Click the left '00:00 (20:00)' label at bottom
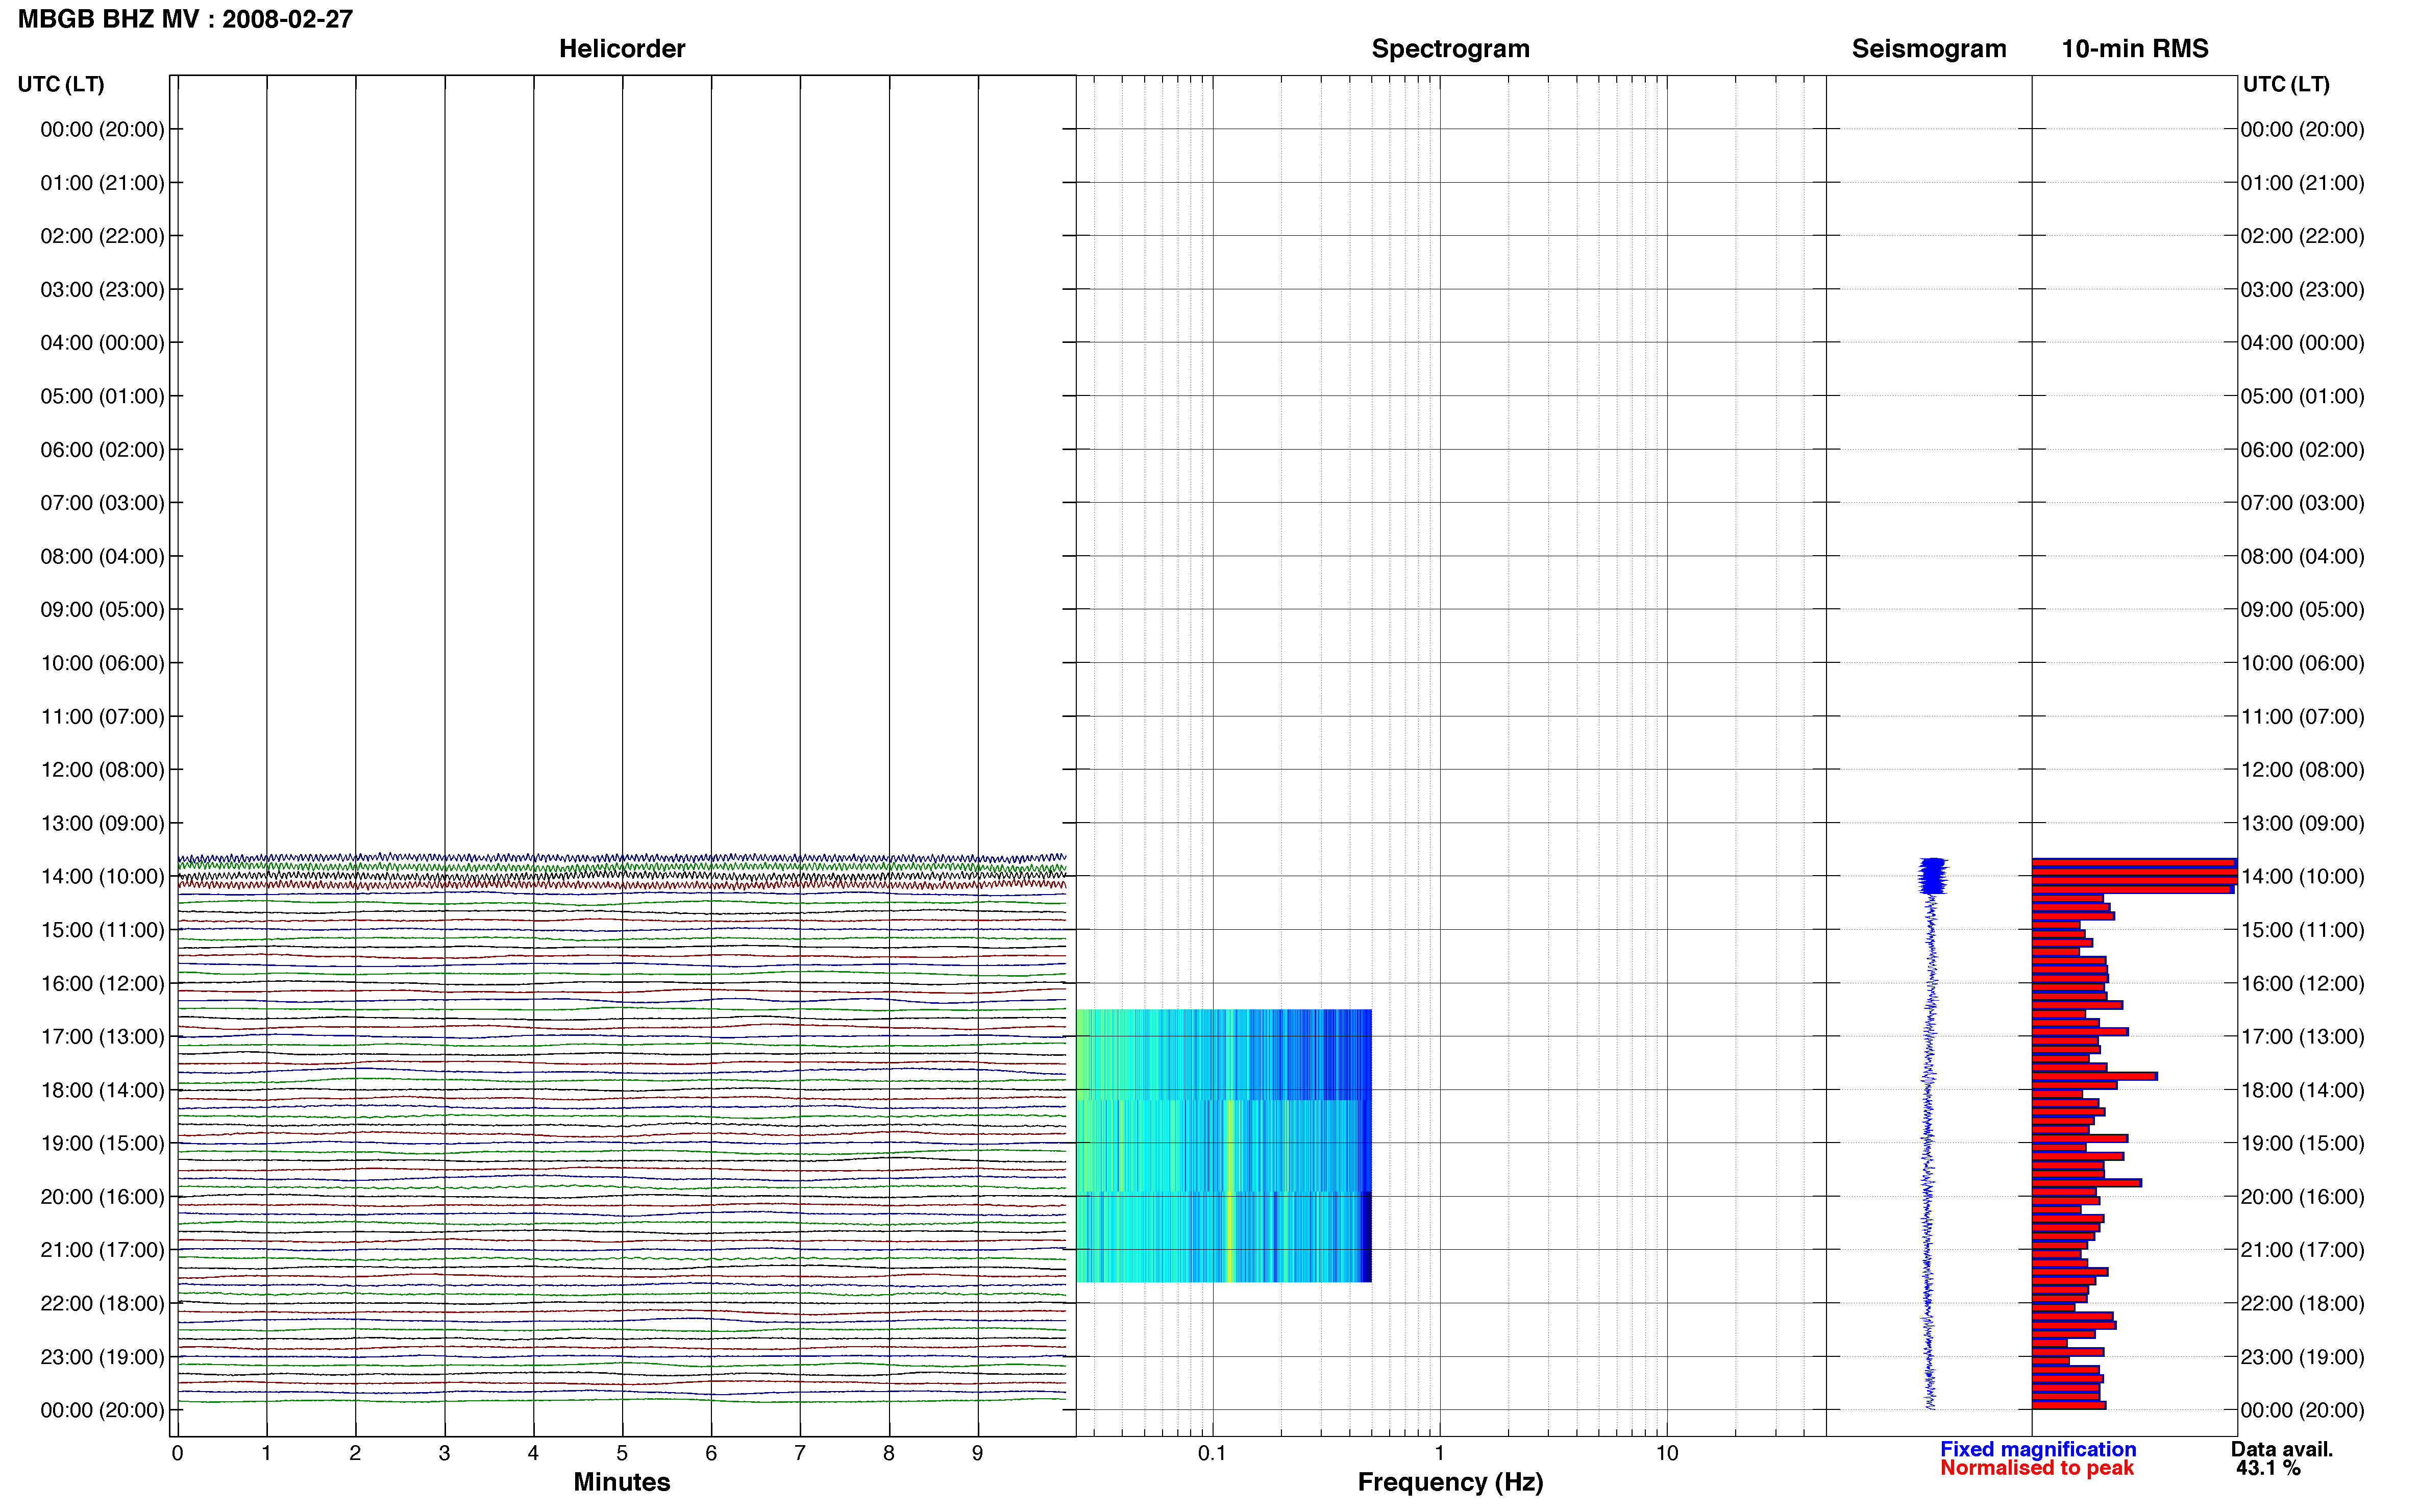This screenshot has width=2419, height=1512. pos(102,1411)
